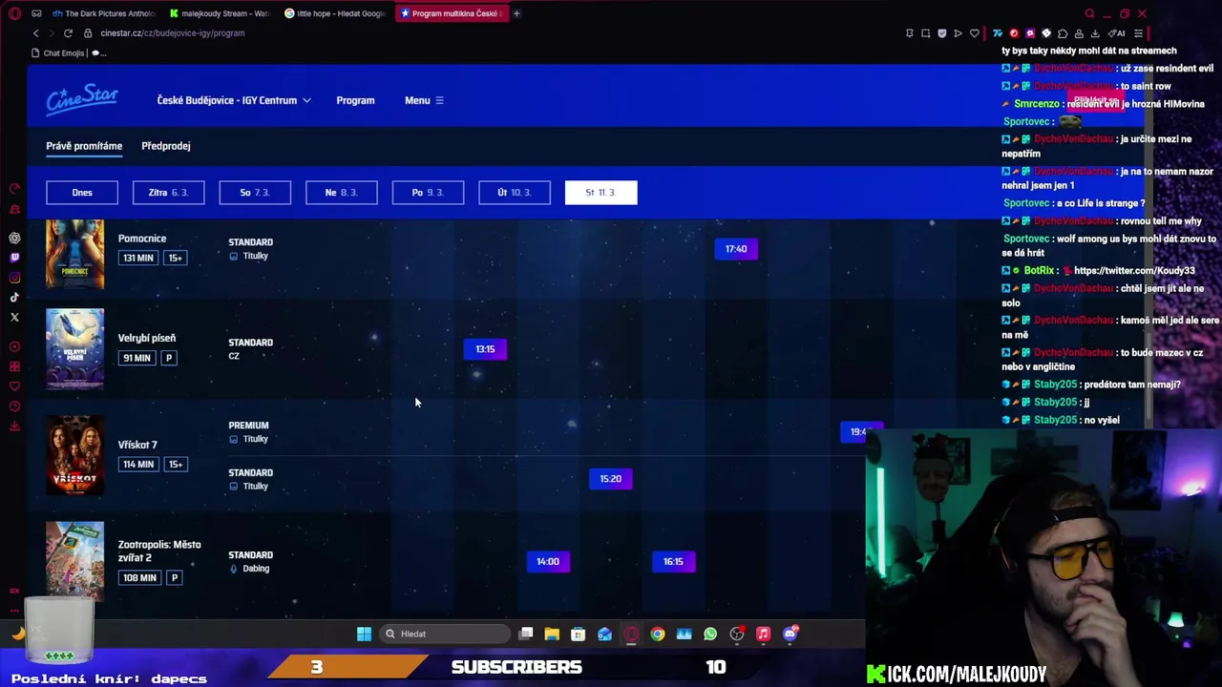Click the heart bookmark icon in toolbar

tap(974, 33)
